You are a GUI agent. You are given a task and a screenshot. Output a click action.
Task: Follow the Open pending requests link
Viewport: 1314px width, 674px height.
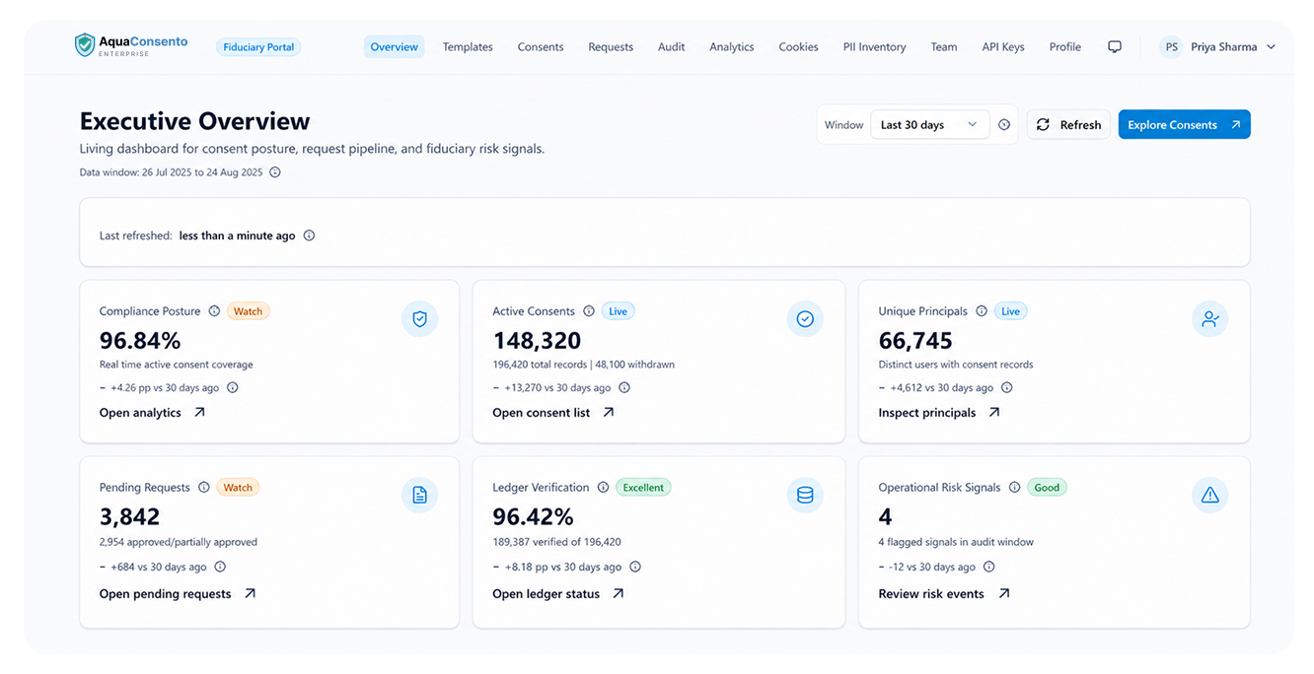pyautogui.click(x=178, y=594)
